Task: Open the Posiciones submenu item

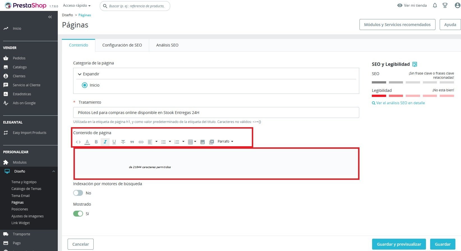Action: pos(20,209)
